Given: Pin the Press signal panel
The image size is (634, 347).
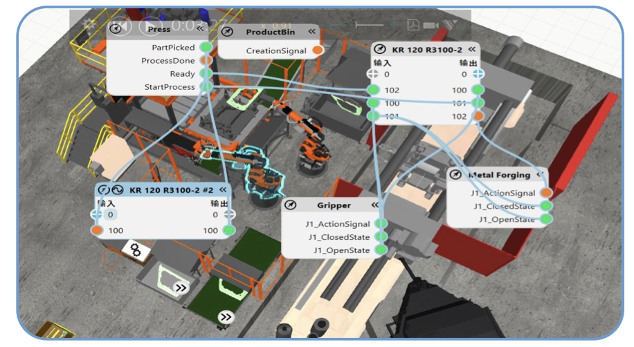Looking at the screenshot, I should (x=116, y=29).
